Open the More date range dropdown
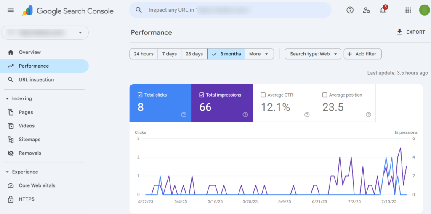Screen dimensions: 431x214 click(259, 54)
